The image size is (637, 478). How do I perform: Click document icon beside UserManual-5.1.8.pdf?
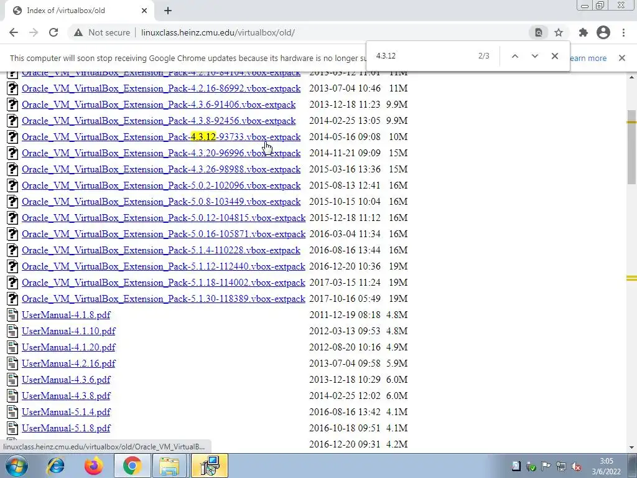pyautogui.click(x=12, y=428)
